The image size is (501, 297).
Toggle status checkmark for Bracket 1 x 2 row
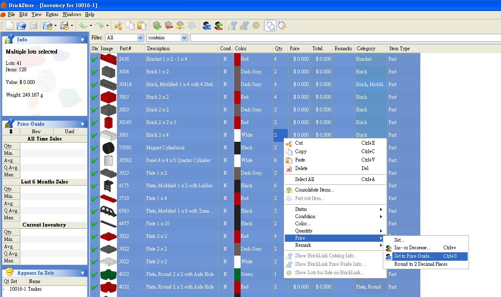95,59
